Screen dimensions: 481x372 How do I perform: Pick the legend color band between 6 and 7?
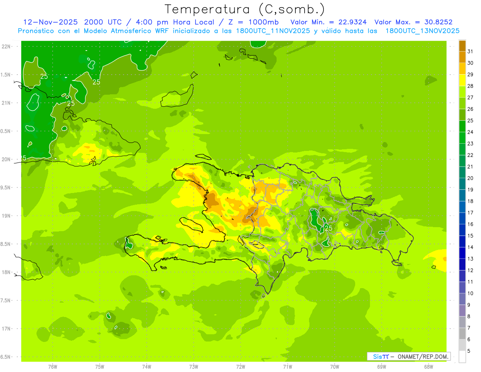(x=462, y=334)
